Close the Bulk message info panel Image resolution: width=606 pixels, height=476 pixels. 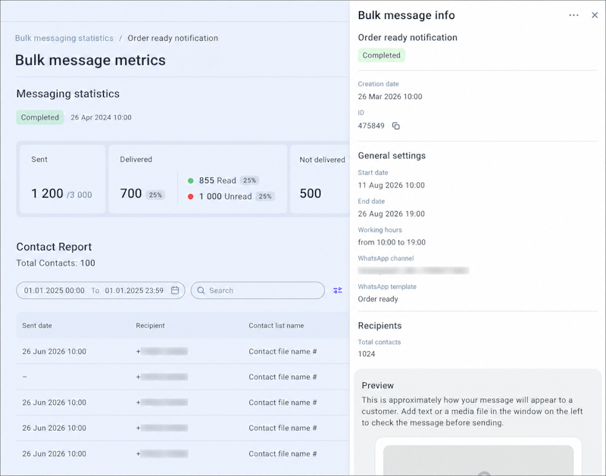tap(595, 15)
